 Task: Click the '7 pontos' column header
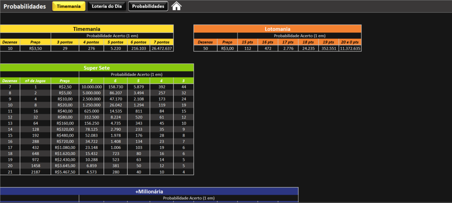[x=162, y=42]
